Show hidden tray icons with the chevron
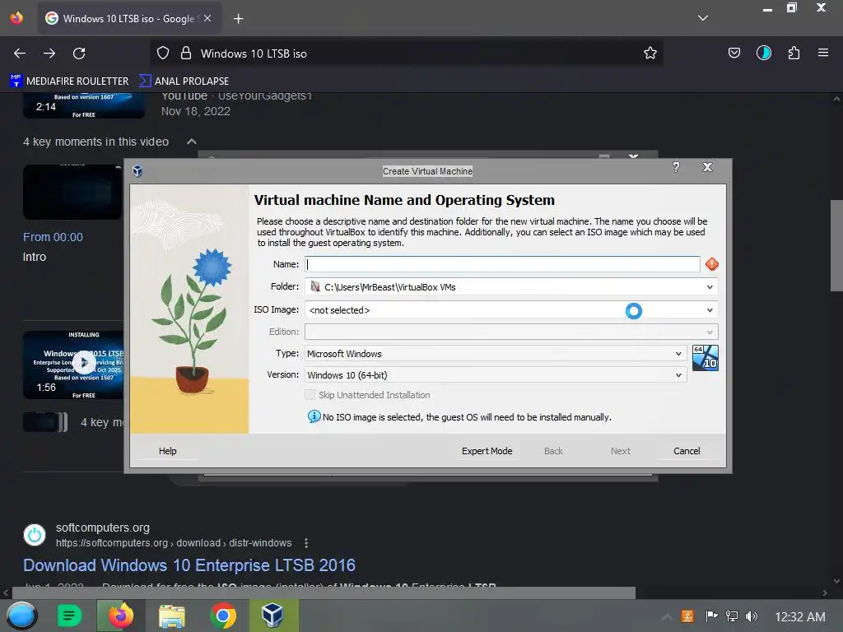Screen dimensions: 843x632 (x=667, y=617)
